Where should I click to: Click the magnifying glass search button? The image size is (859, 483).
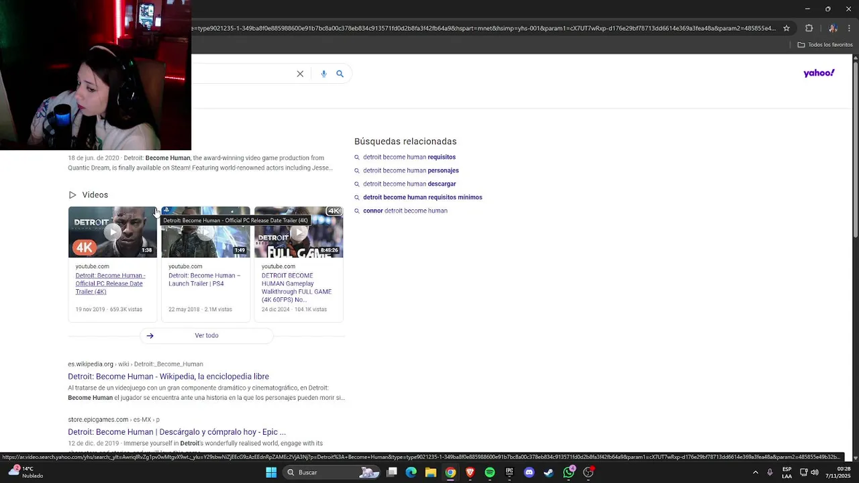click(340, 74)
